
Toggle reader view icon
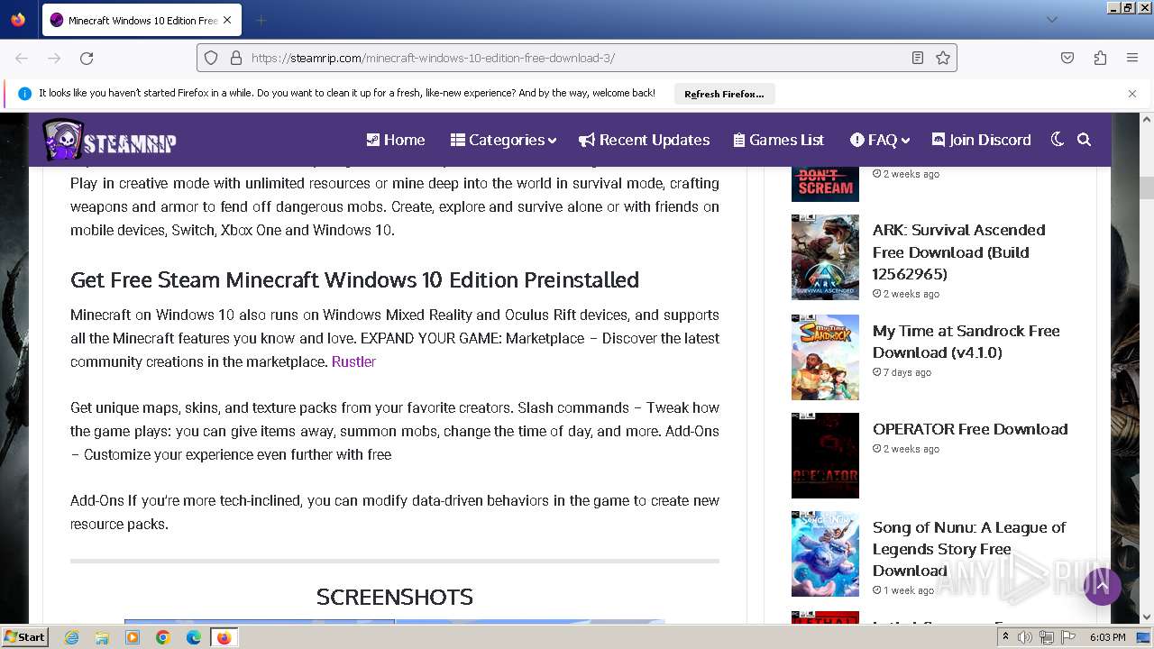pyautogui.click(x=918, y=58)
